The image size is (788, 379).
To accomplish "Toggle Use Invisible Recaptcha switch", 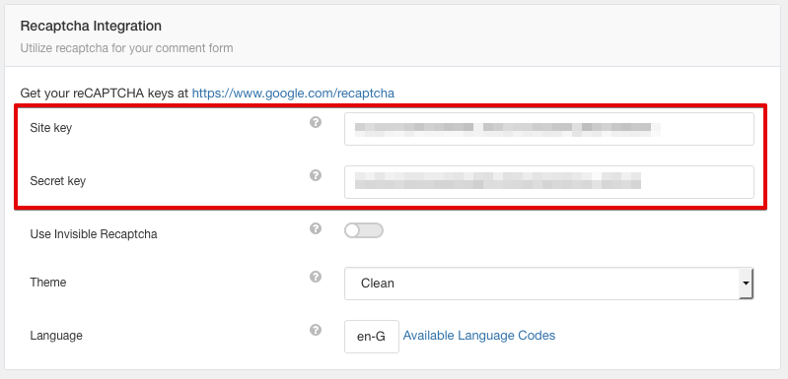I will (364, 230).
